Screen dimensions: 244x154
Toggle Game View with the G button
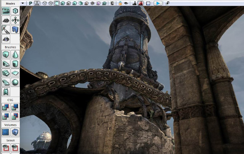click(x=112, y=3)
